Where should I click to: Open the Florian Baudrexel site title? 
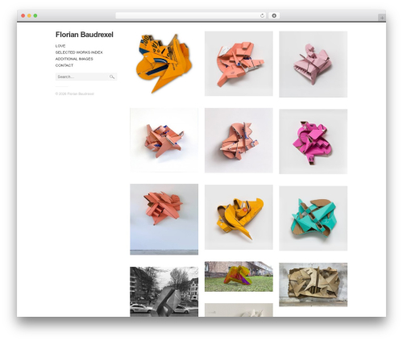tap(85, 35)
